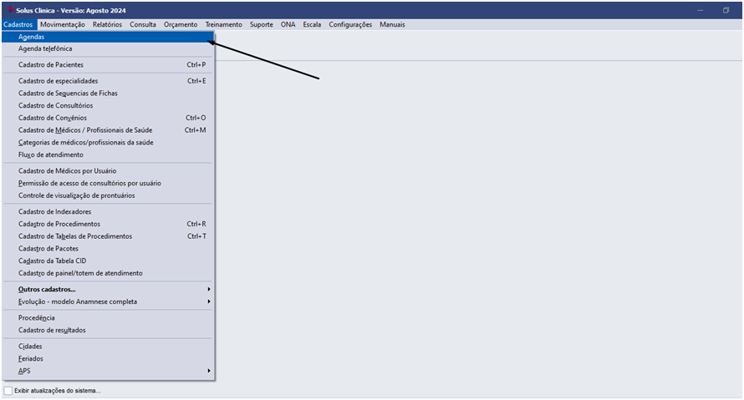Choose Controle de visualização de prontuários
The height and width of the screenshot is (400, 744).
coord(108,195)
